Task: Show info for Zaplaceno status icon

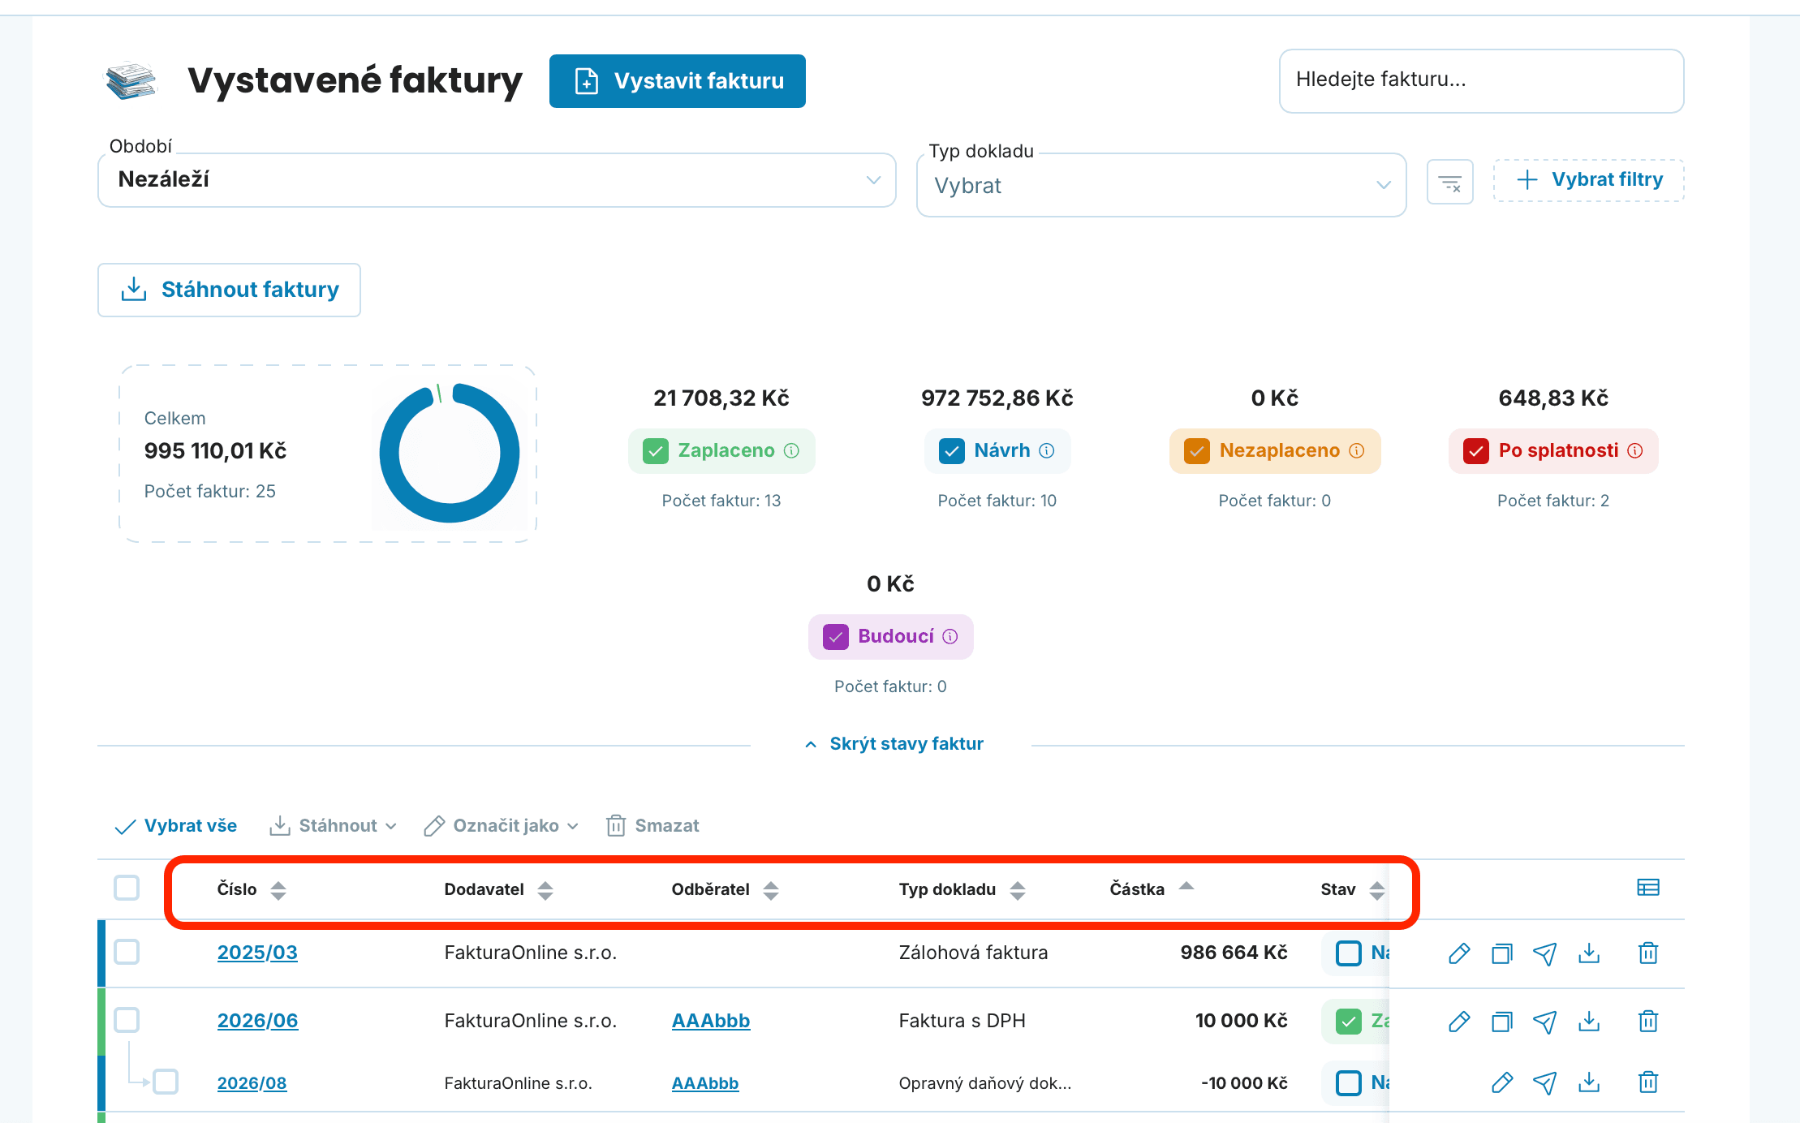Action: click(x=791, y=450)
